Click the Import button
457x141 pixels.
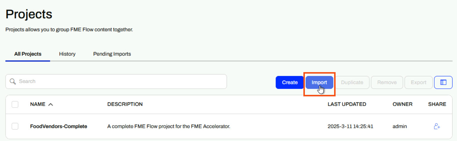319,82
